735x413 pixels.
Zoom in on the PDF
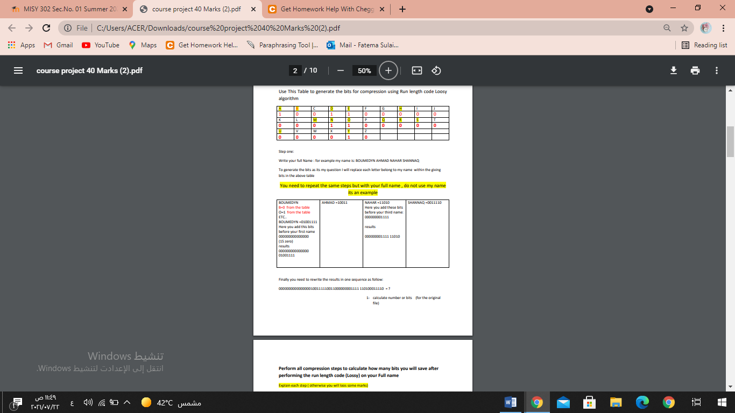(x=387, y=70)
